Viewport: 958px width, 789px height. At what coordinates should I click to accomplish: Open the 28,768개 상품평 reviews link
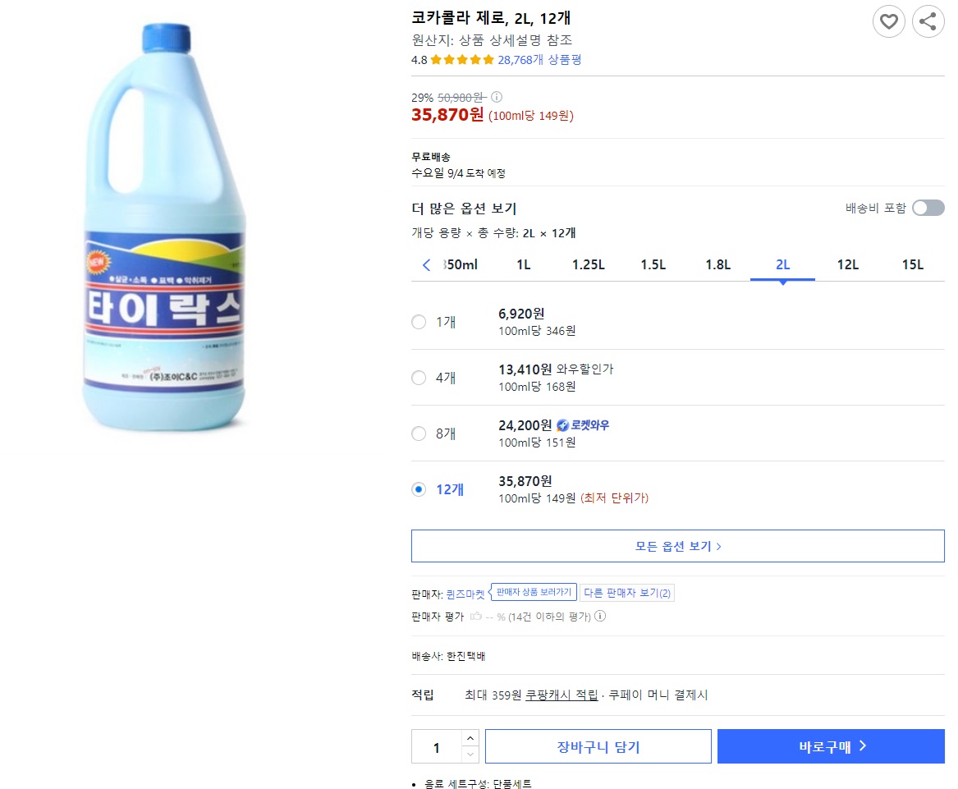click(x=539, y=60)
